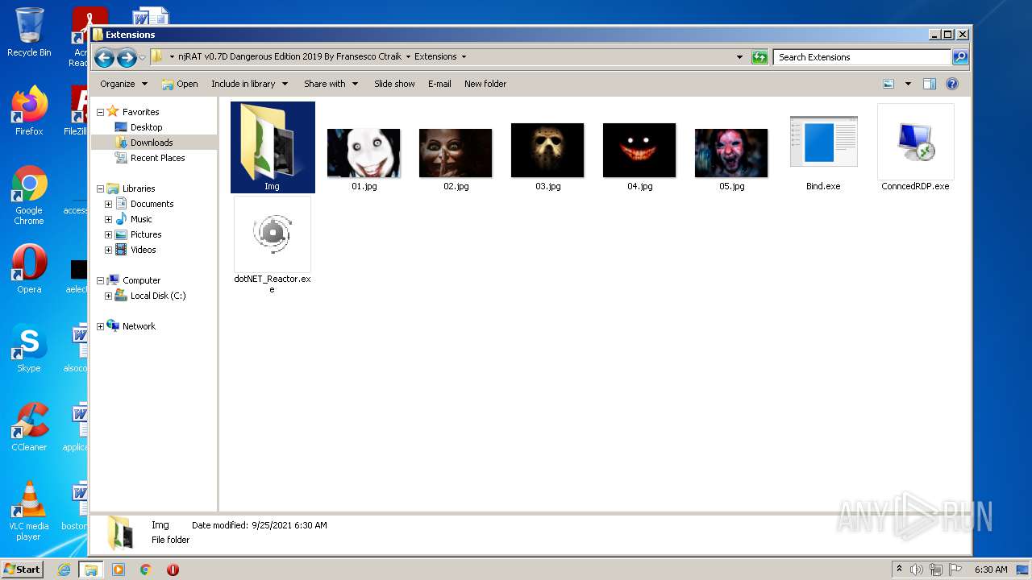
Task: Open the Skype desktop shortcut
Action: tap(29, 348)
